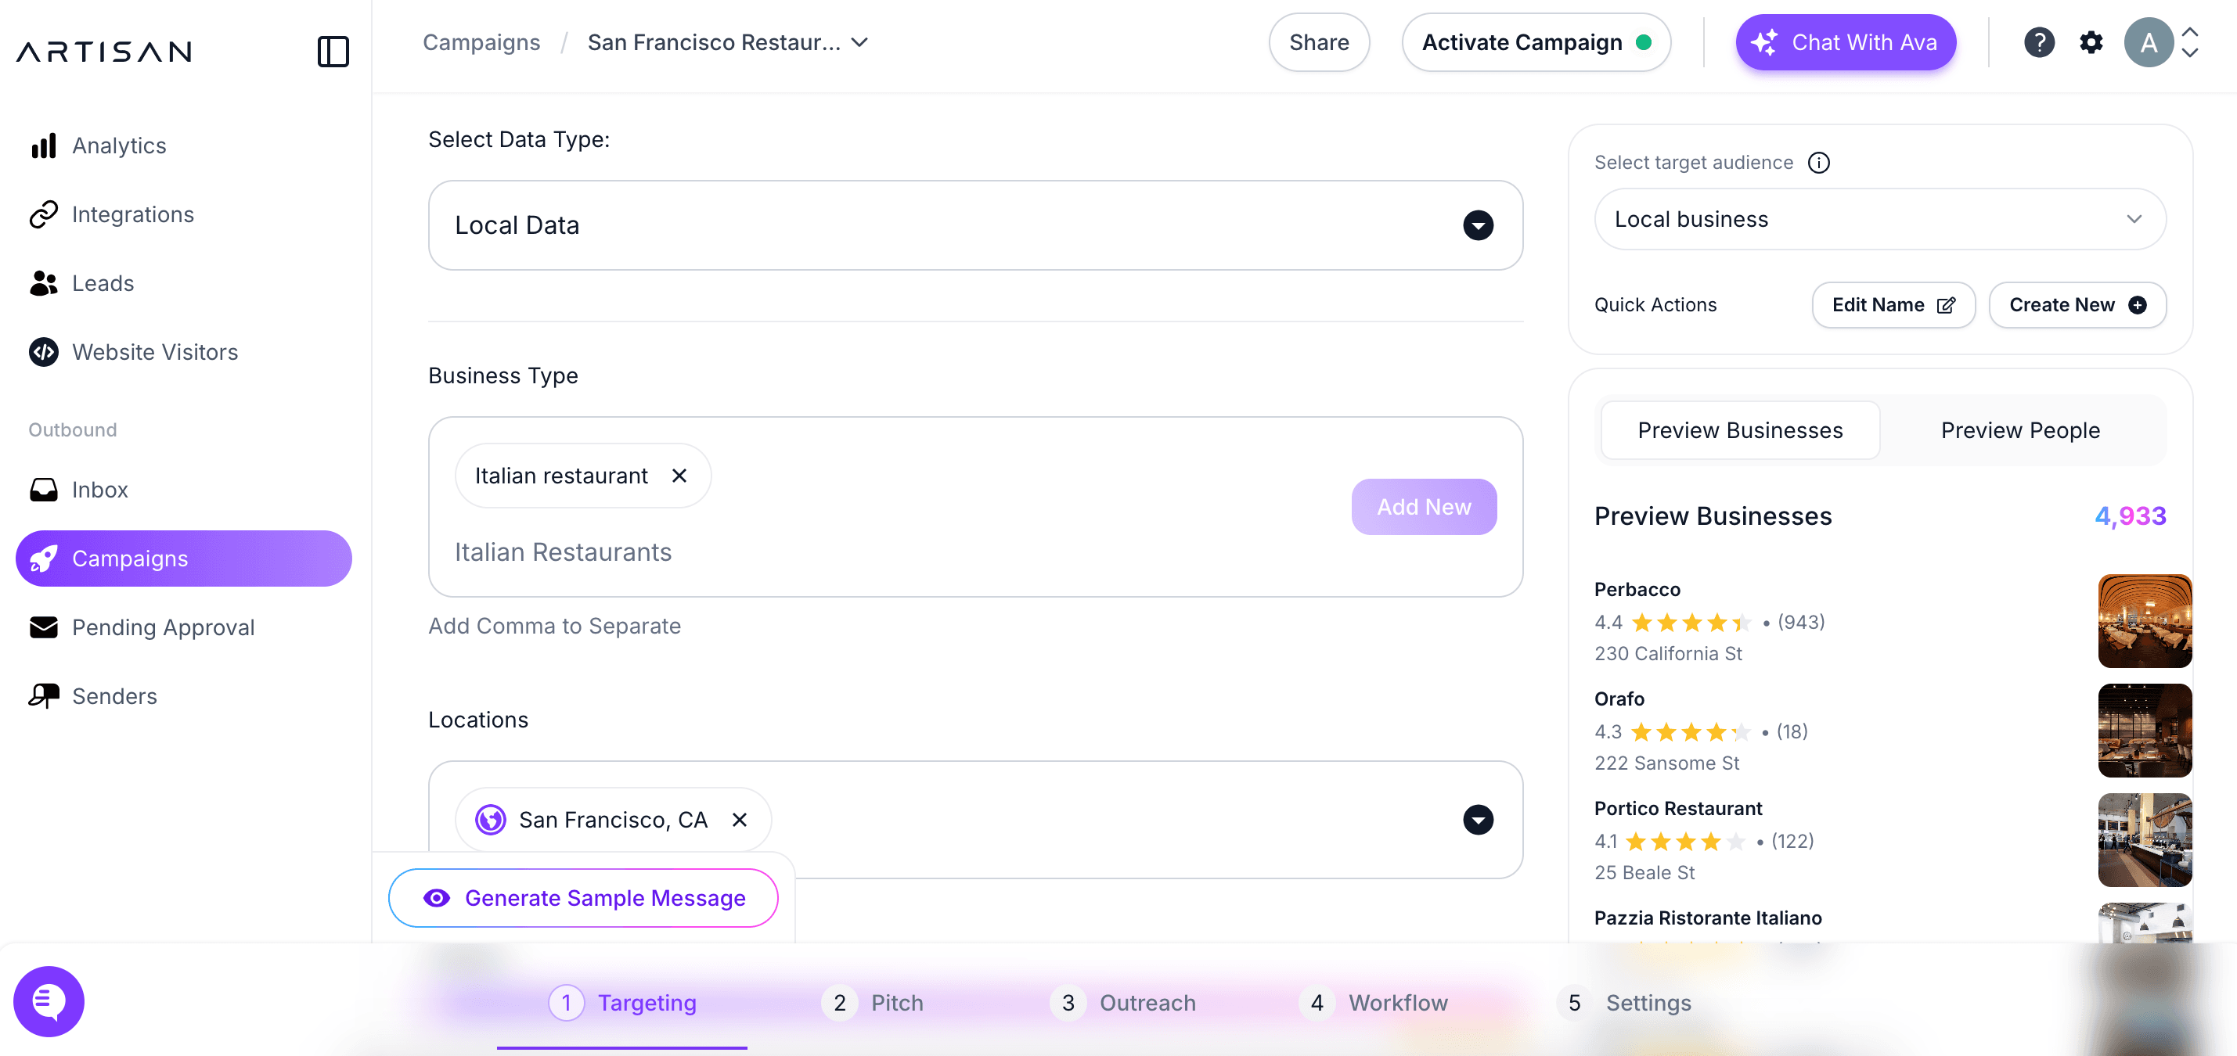The width and height of the screenshot is (2237, 1056).
Task: Open settings gear icon in header
Action: pos(2091,42)
